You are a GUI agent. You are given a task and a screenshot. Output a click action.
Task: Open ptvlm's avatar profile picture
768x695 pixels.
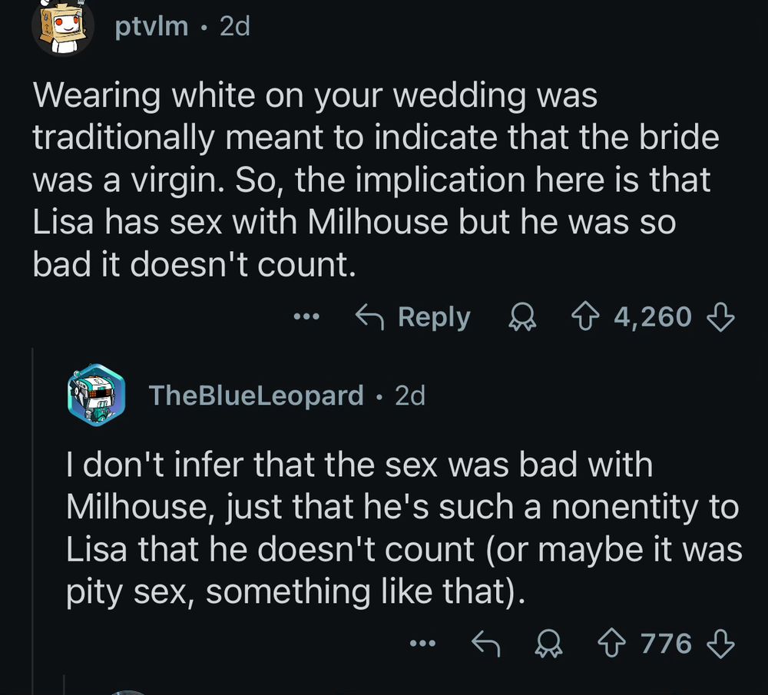(x=62, y=27)
